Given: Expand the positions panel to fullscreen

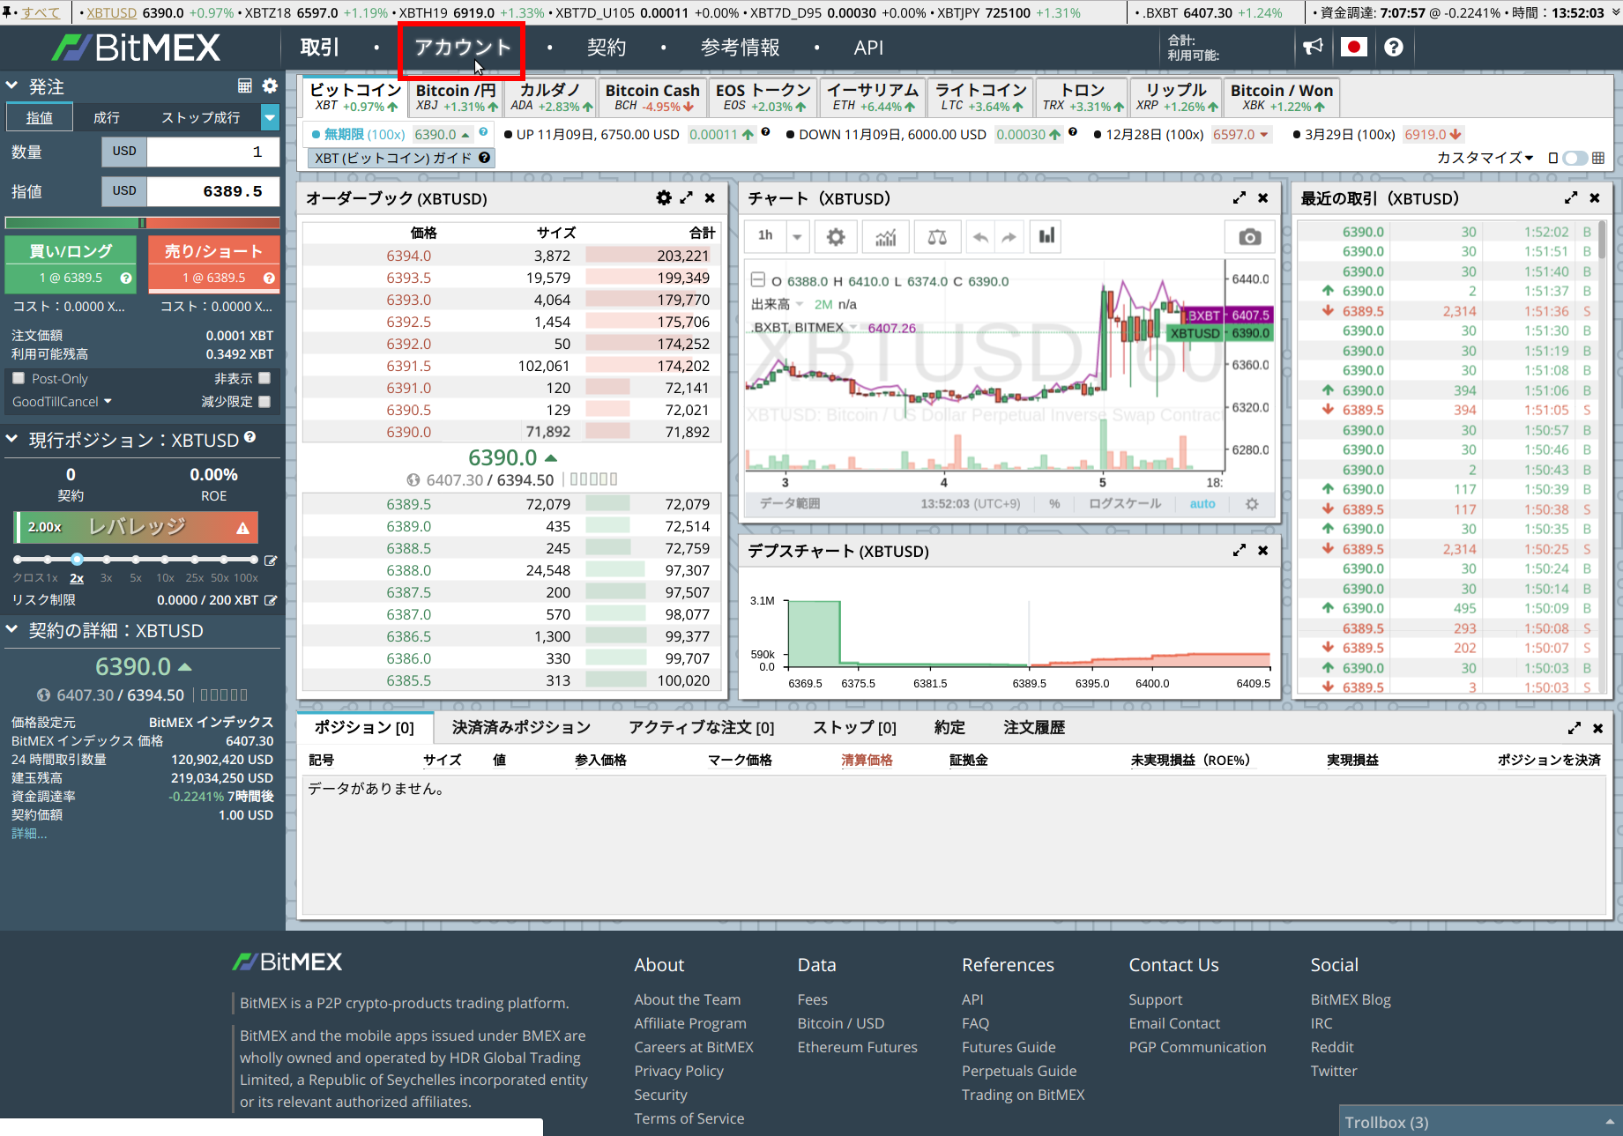Looking at the screenshot, I should tap(1575, 728).
